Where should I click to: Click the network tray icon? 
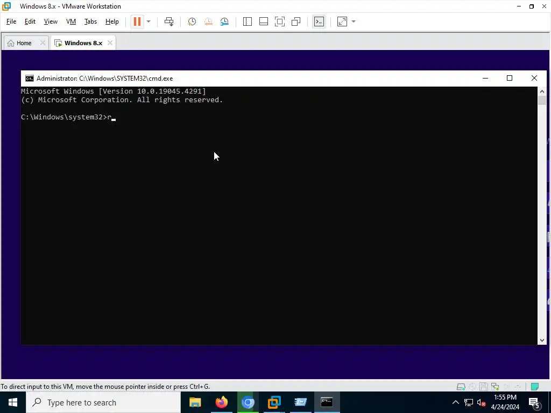click(469, 402)
